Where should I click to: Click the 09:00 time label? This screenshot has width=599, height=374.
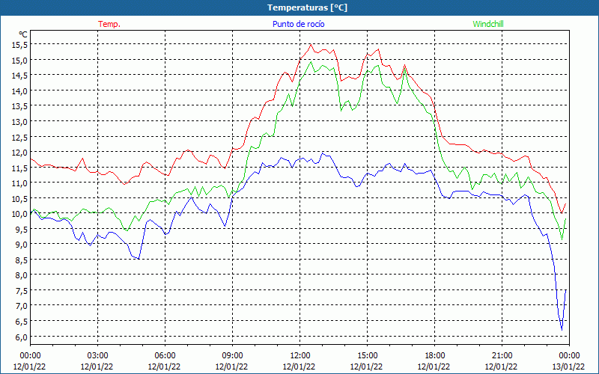(232, 356)
